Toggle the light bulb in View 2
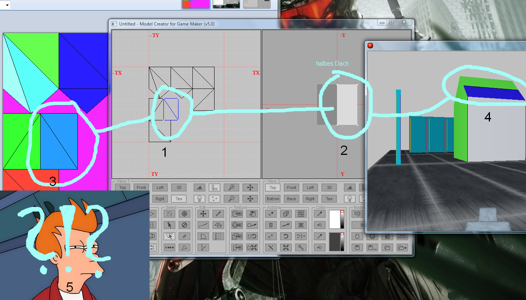 coord(350,199)
